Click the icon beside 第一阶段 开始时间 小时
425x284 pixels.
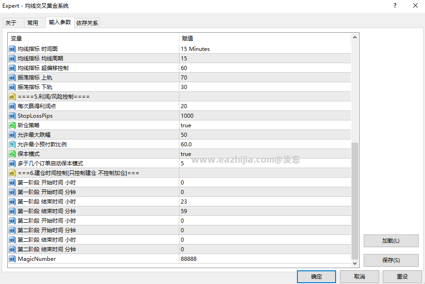pos(12,183)
